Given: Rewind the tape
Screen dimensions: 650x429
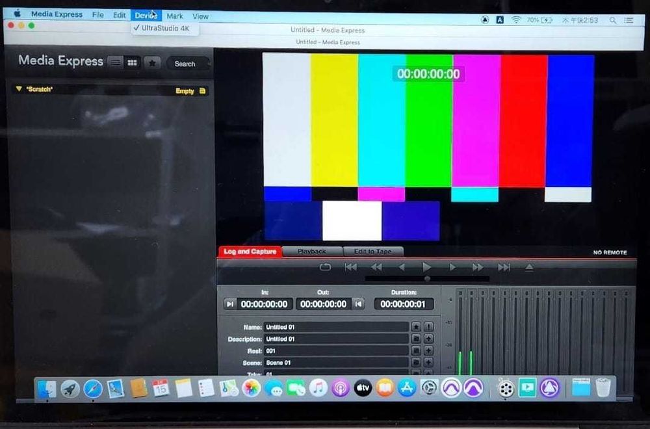Looking at the screenshot, I should point(376,267).
